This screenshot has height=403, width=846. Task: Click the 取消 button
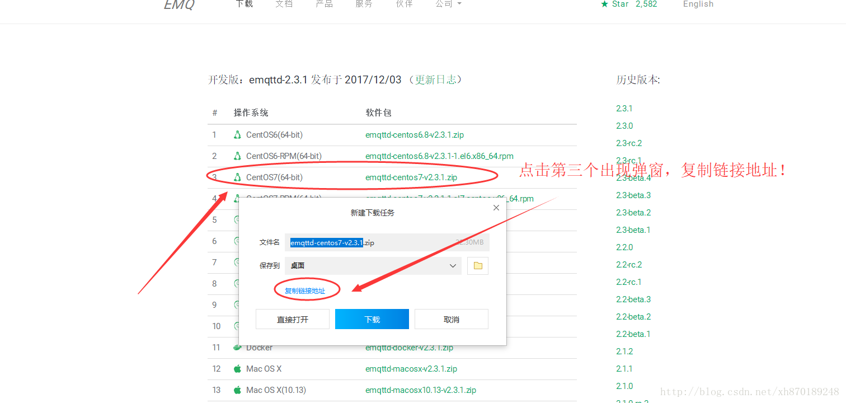(452, 319)
